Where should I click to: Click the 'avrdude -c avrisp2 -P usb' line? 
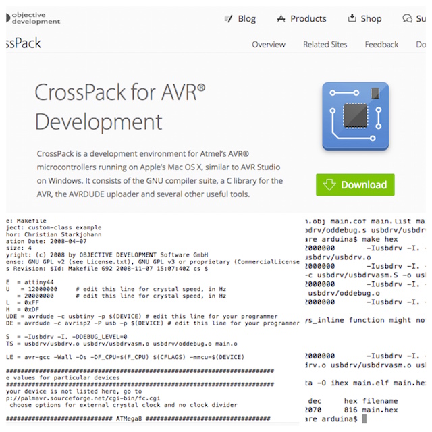tap(153, 323)
